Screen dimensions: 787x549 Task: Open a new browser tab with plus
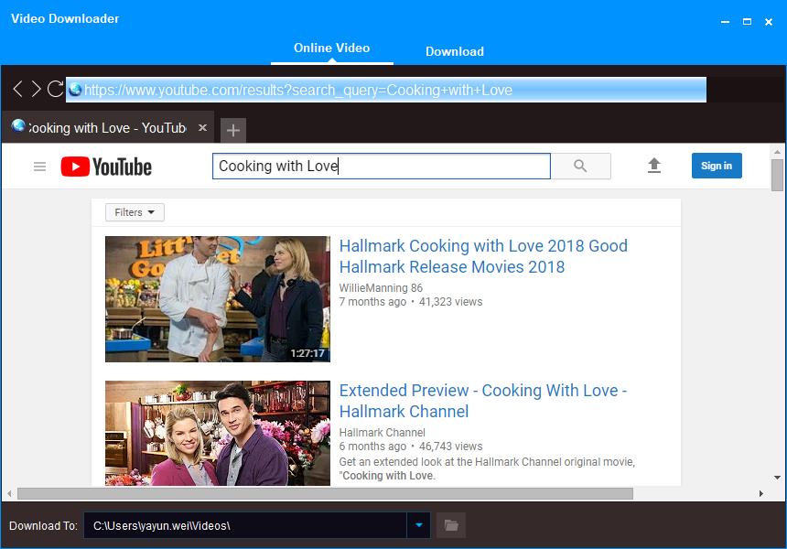coord(233,131)
